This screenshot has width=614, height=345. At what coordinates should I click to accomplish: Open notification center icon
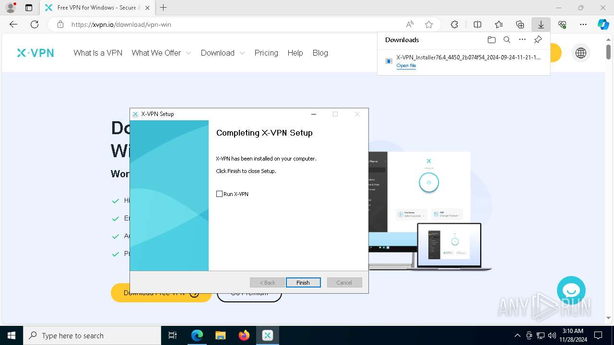(598, 335)
